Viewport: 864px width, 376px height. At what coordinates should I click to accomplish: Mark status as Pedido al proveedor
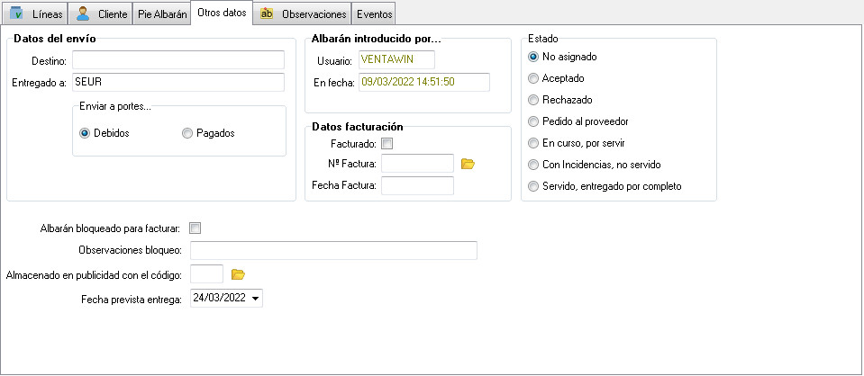click(533, 121)
